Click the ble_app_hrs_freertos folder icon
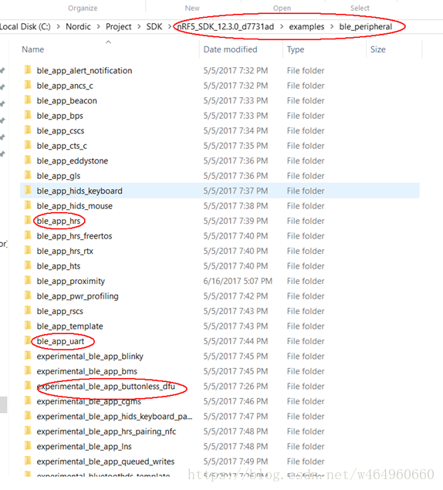The image size is (443, 490). click(28, 235)
